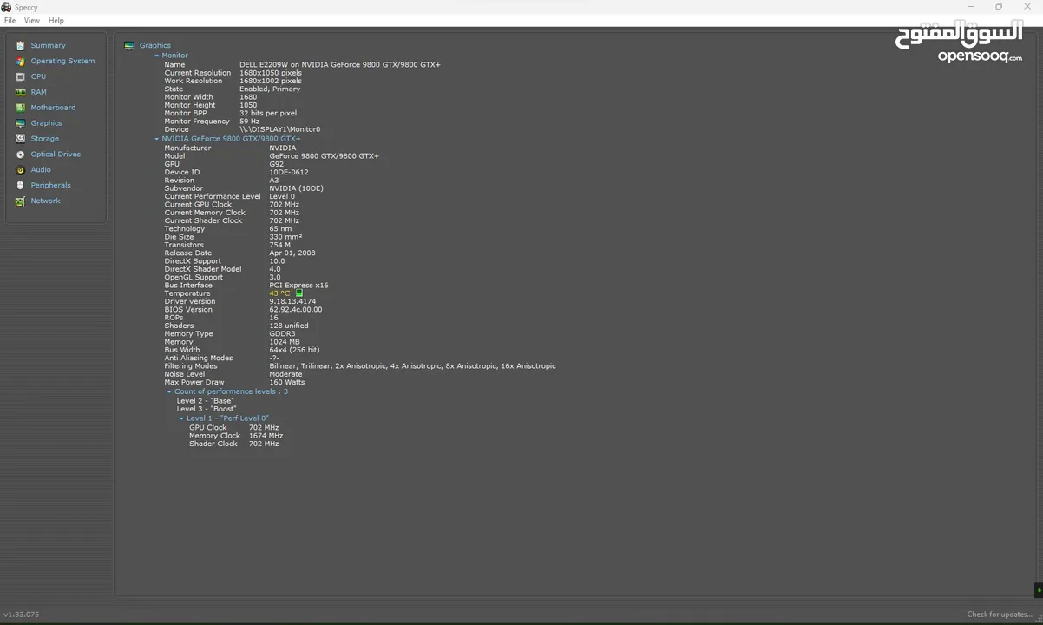Click the BIOS Version 62.92.4c.00.00 value
The image size is (1043, 625).
click(x=296, y=310)
